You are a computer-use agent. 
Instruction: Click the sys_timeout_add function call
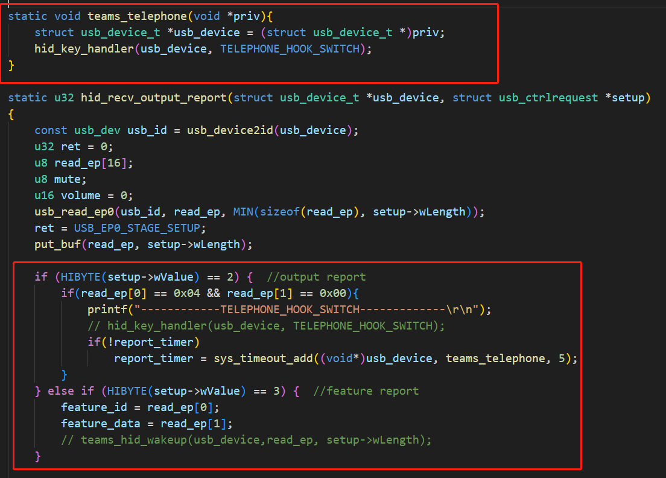[x=264, y=358]
